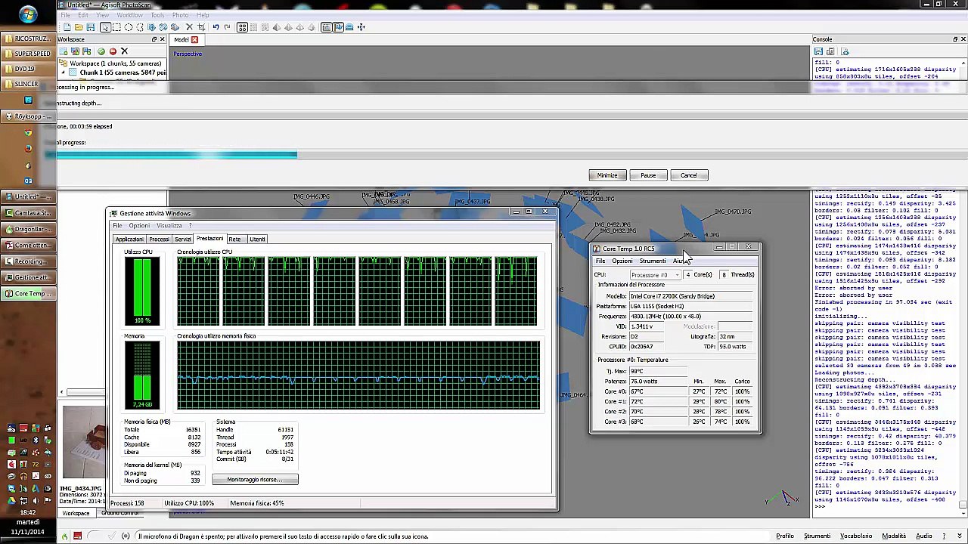Click red Disable Items icon in Workspace panel

coord(113,51)
